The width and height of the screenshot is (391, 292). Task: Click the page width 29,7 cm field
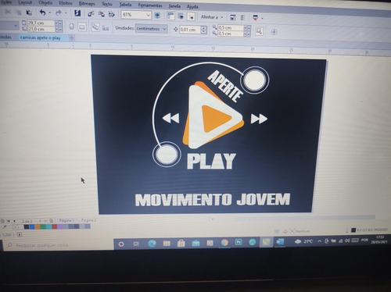point(41,23)
